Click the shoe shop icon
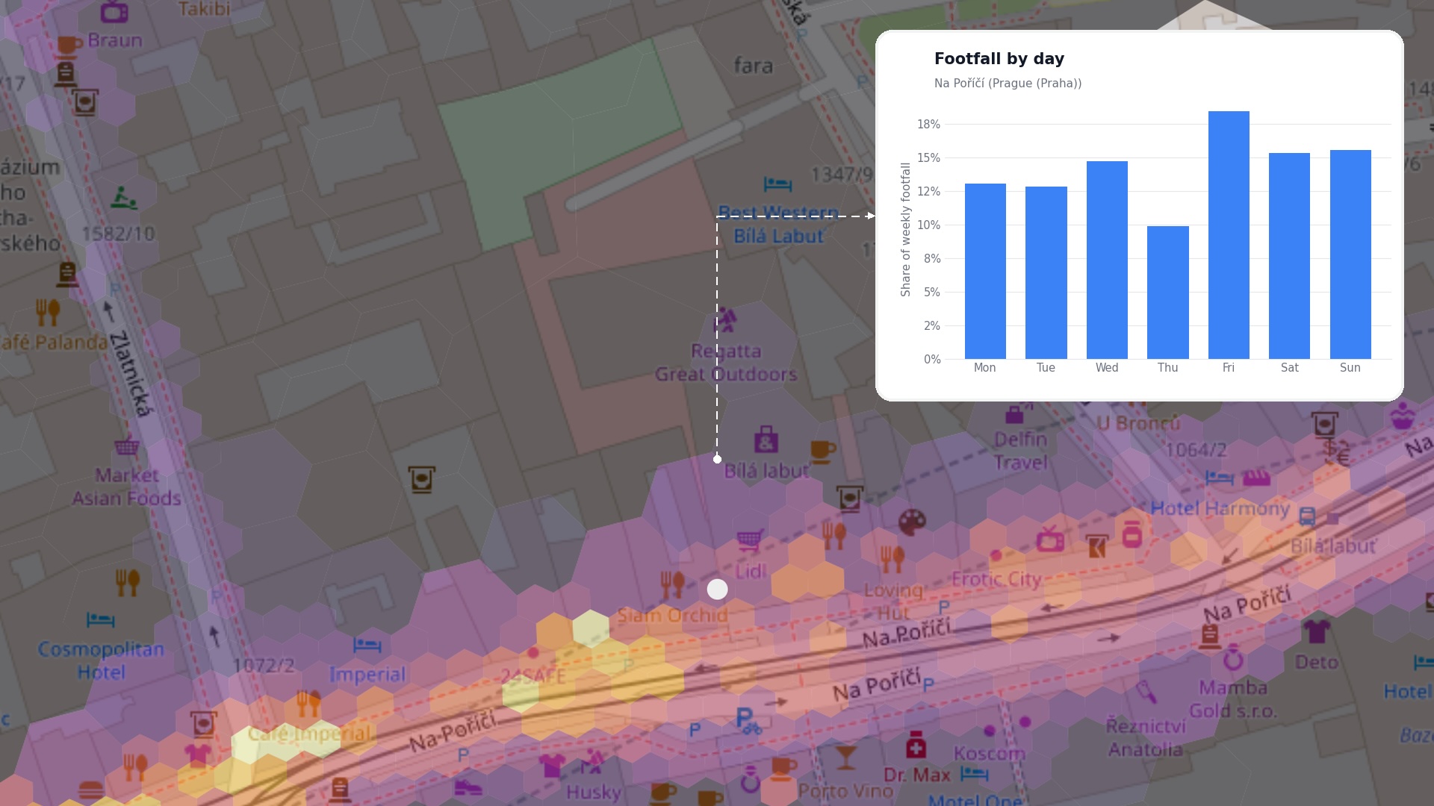Viewport: 1434px width, 806px height. coord(468,787)
